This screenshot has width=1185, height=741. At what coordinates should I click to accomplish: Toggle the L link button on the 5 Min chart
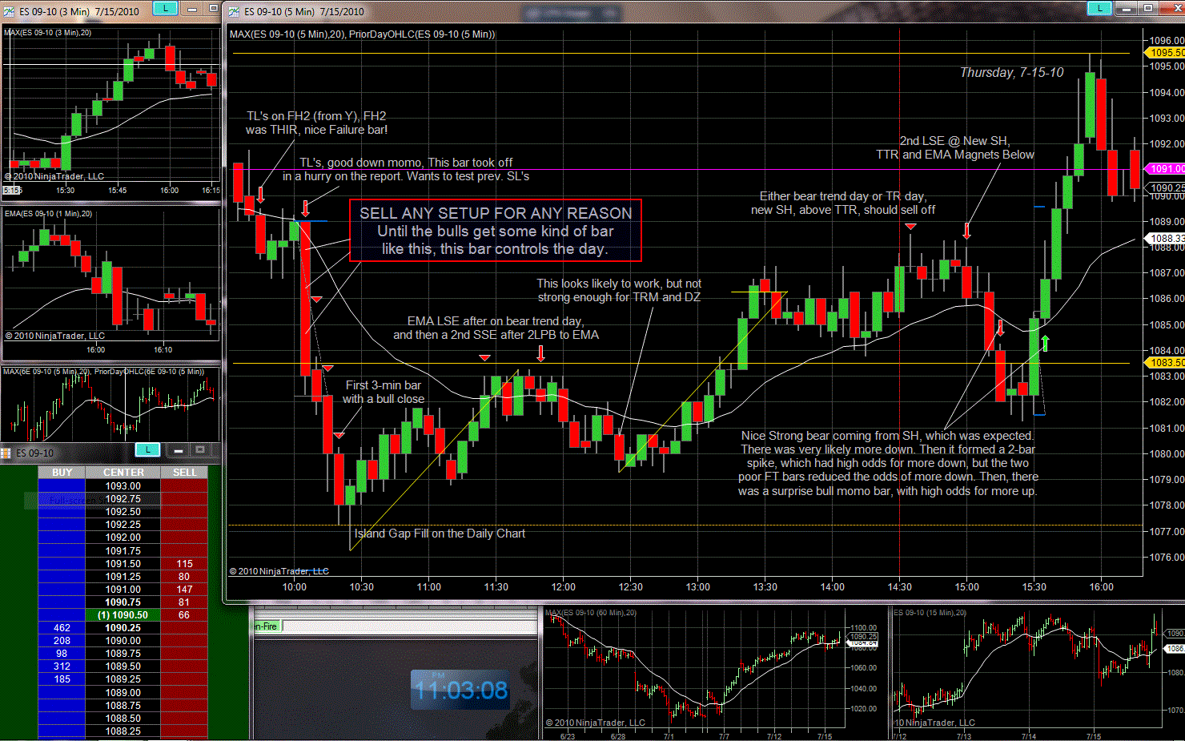1099,8
